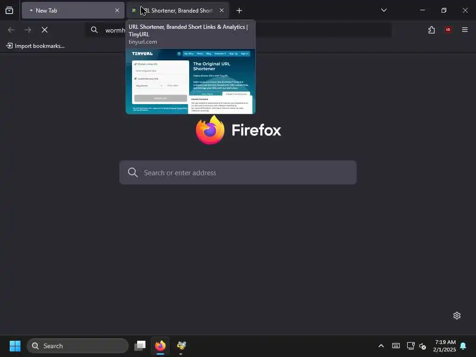Open Firefox View icon at top left

click(x=9, y=10)
